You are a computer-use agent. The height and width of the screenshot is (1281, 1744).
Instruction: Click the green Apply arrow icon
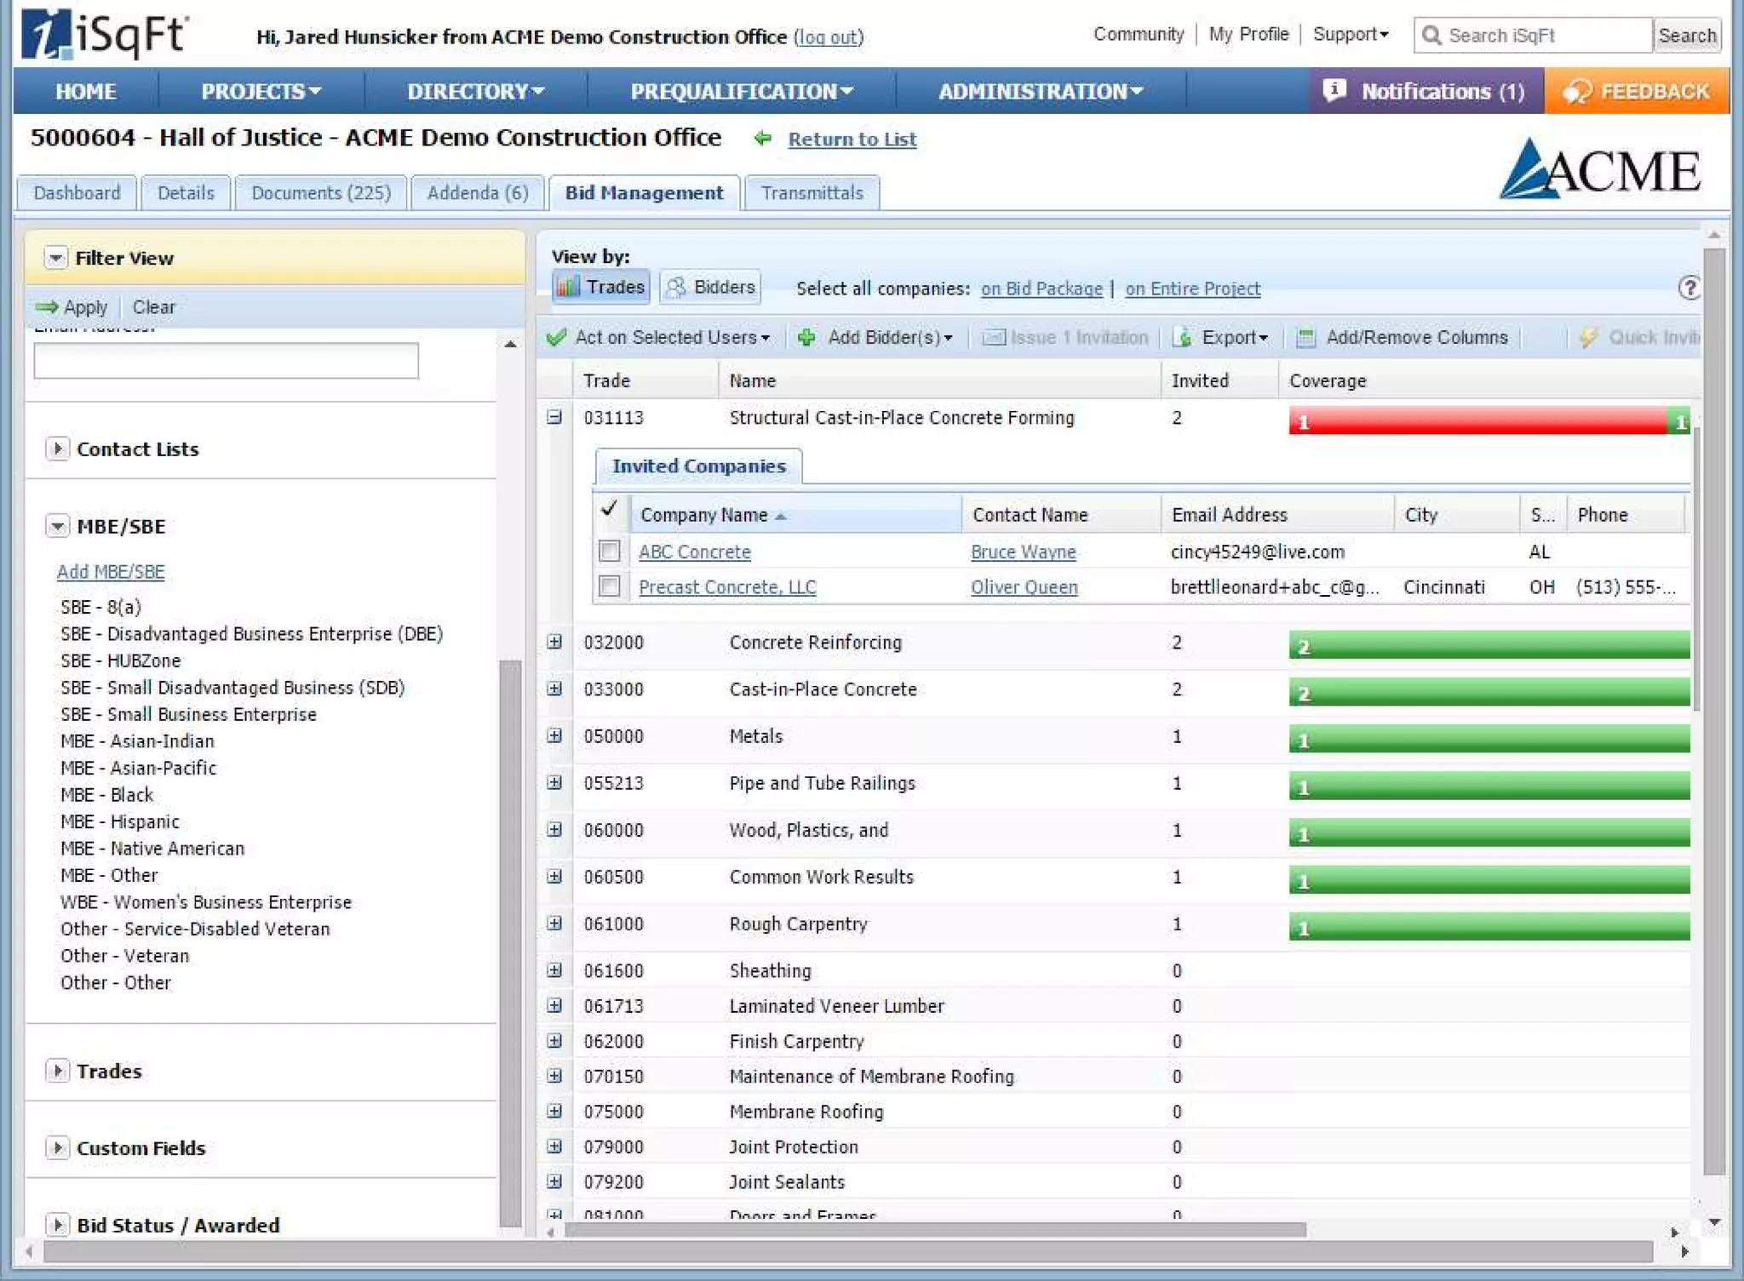pos(47,306)
